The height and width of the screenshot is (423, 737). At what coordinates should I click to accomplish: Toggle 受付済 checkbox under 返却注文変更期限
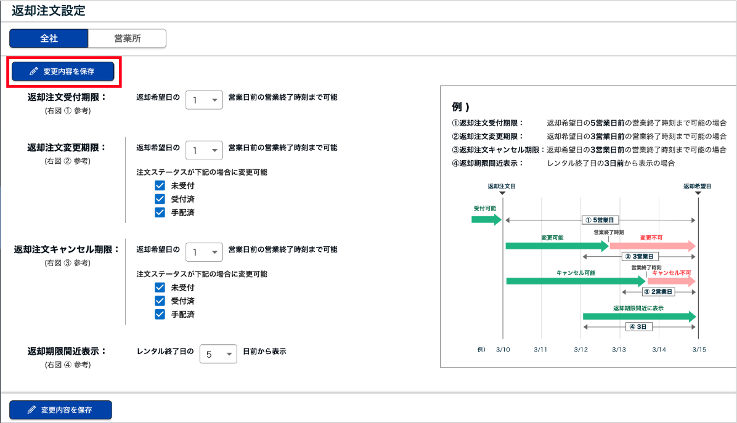pos(160,199)
